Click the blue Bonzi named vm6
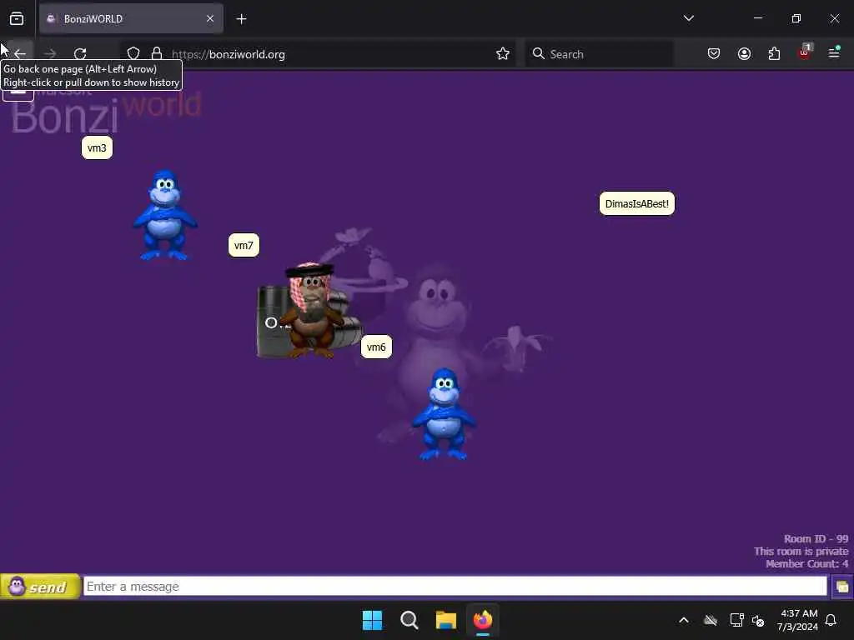This screenshot has height=640, width=854. click(444, 414)
